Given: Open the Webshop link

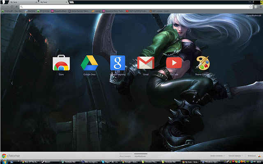Looking at the screenshot, I should click(x=252, y=156).
